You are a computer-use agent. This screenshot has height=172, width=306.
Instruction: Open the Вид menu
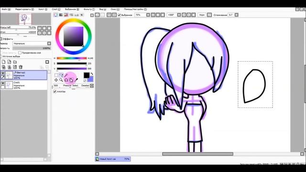pyautogui.click(x=103, y=9)
